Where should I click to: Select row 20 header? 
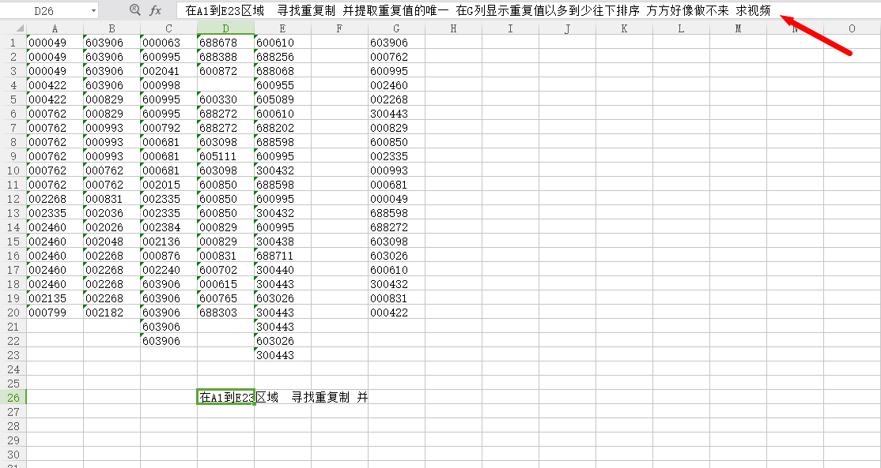[x=13, y=313]
